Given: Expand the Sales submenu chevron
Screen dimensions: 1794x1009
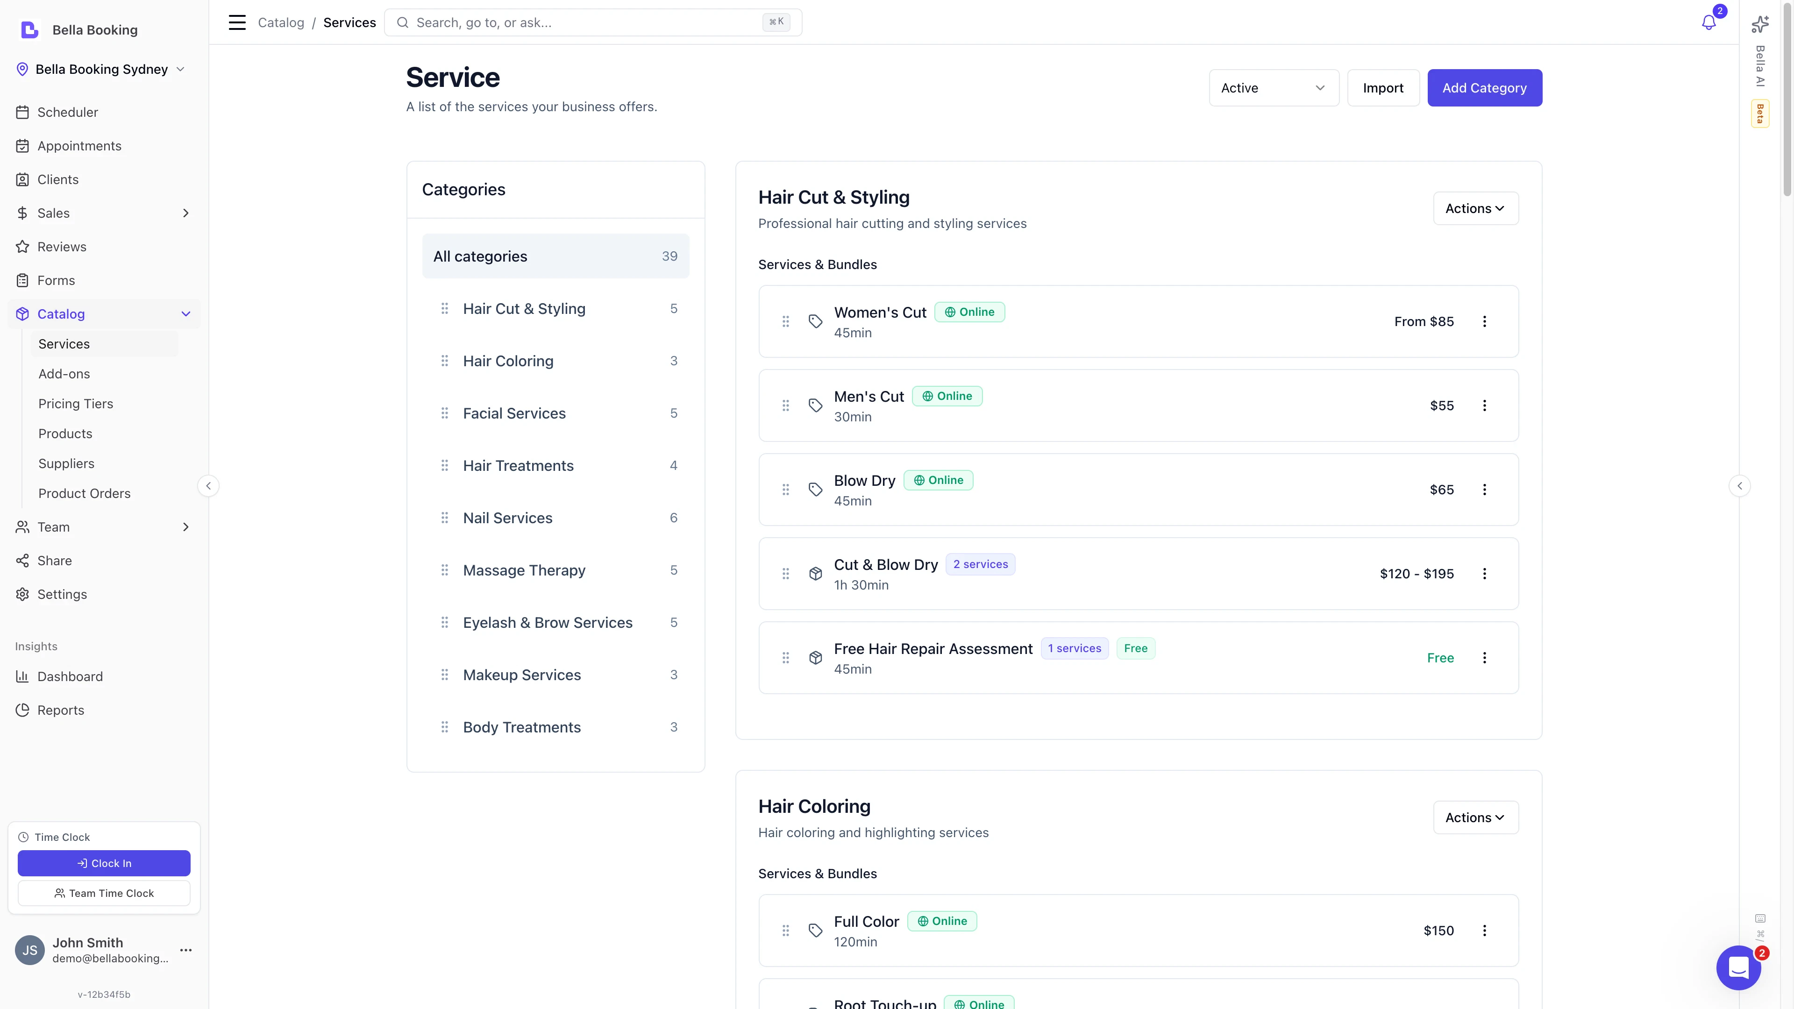Looking at the screenshot, I should coord(185,213).
